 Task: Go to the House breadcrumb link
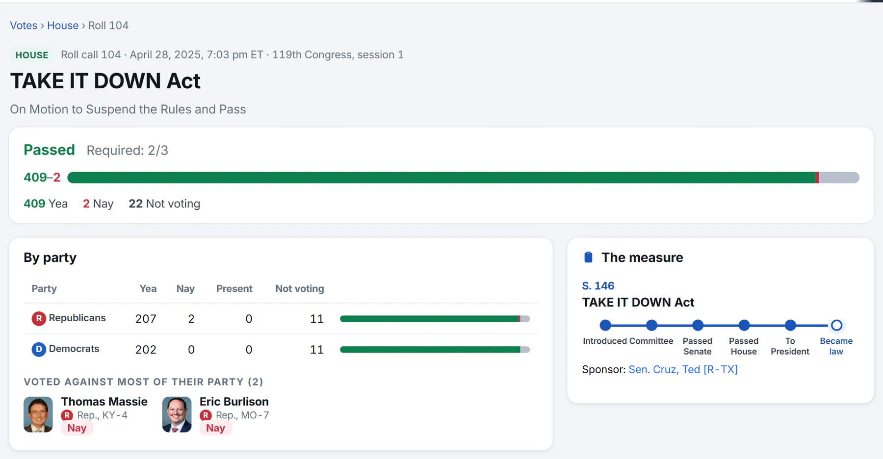[x=63, y=25]
